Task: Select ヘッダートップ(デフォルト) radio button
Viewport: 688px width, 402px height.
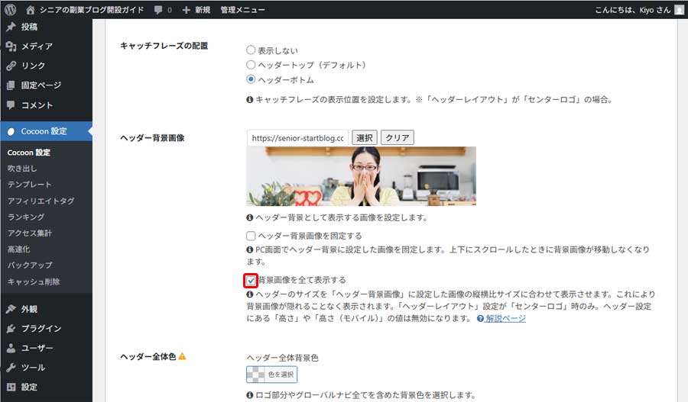Action: (x=251, y=65)
